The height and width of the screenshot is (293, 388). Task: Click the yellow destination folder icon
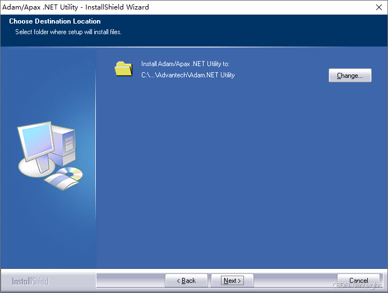[x=123, y=69]
